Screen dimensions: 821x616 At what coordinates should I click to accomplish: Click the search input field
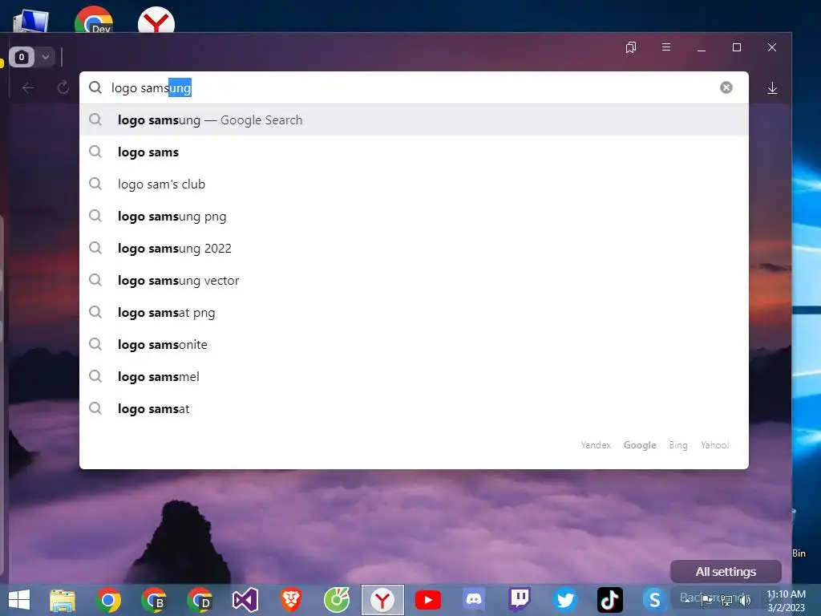point(414,87)
